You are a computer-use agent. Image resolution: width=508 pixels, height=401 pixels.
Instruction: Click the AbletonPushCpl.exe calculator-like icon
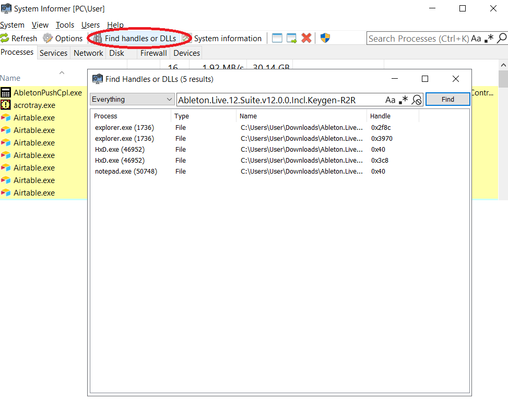(x=6, y=93)
